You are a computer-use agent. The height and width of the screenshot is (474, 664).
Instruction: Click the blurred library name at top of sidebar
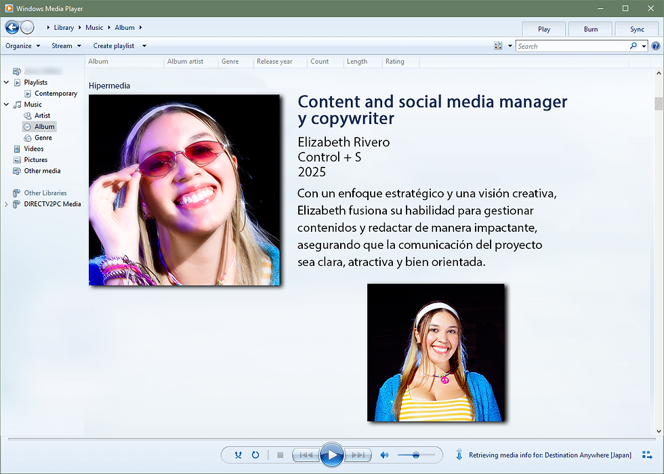pyautogui.click(x=43, y=71)
